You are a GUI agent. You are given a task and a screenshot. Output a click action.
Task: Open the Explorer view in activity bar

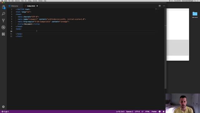click(3, 7)
